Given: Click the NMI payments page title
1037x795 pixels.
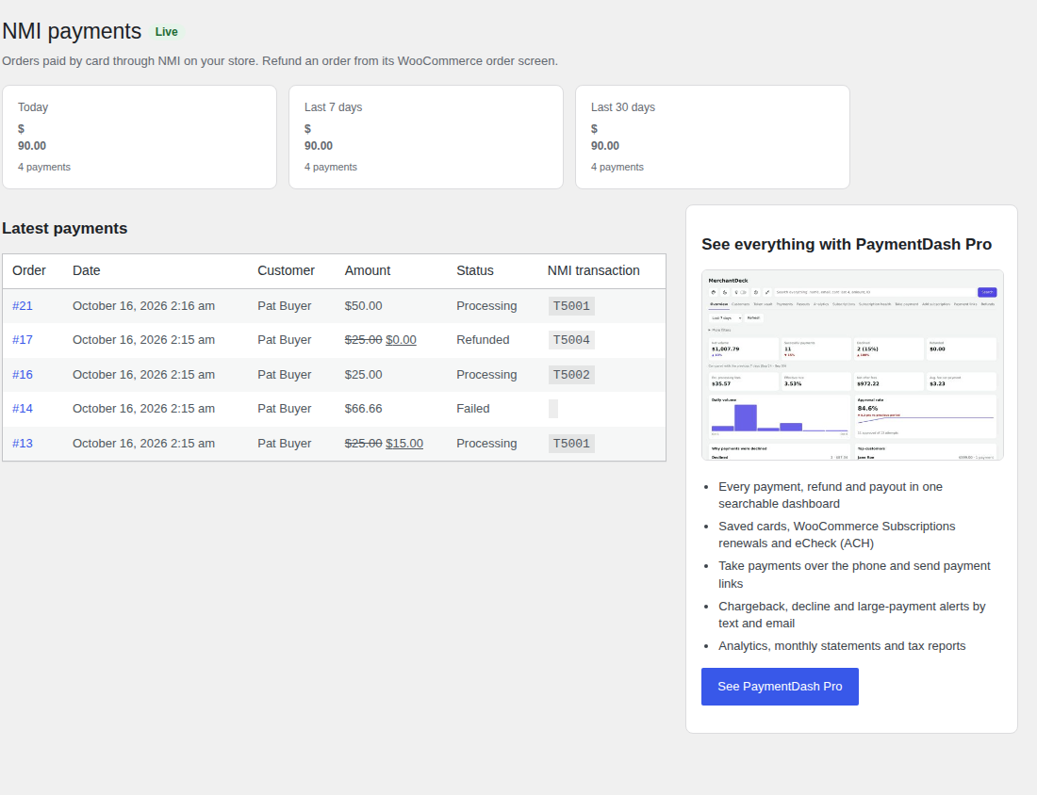Looking at the screenshot, I should (x=72, y=31).
